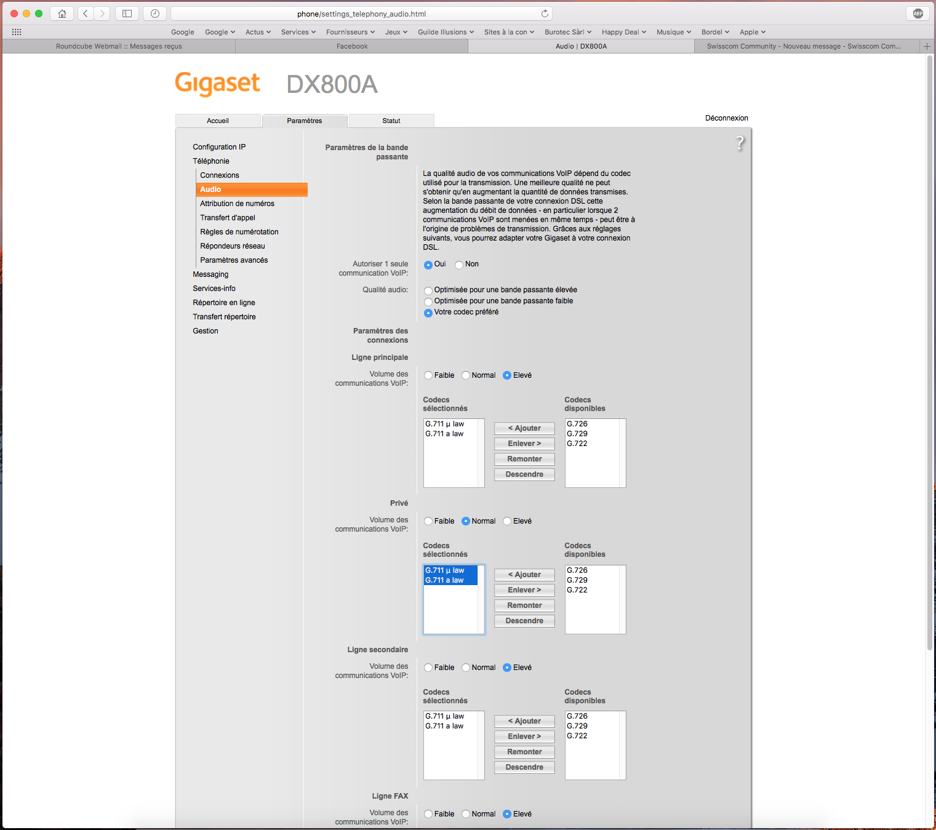Click the Déconnexion link
This screenshot has height=830, width=936.
pos(726,118)
